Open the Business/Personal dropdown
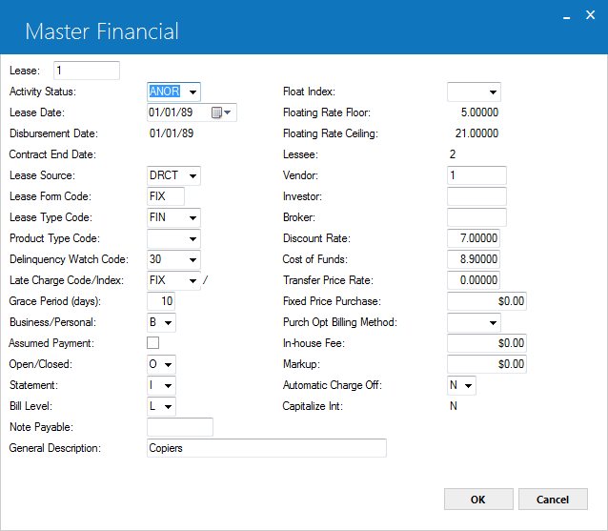 click(x=168, y=322)
